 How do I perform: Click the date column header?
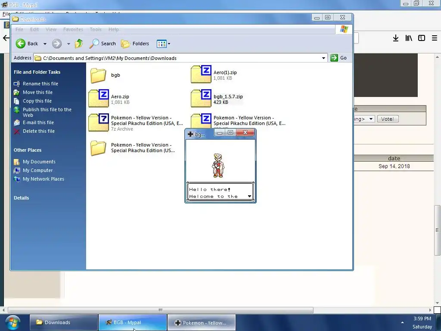(394, 158)
